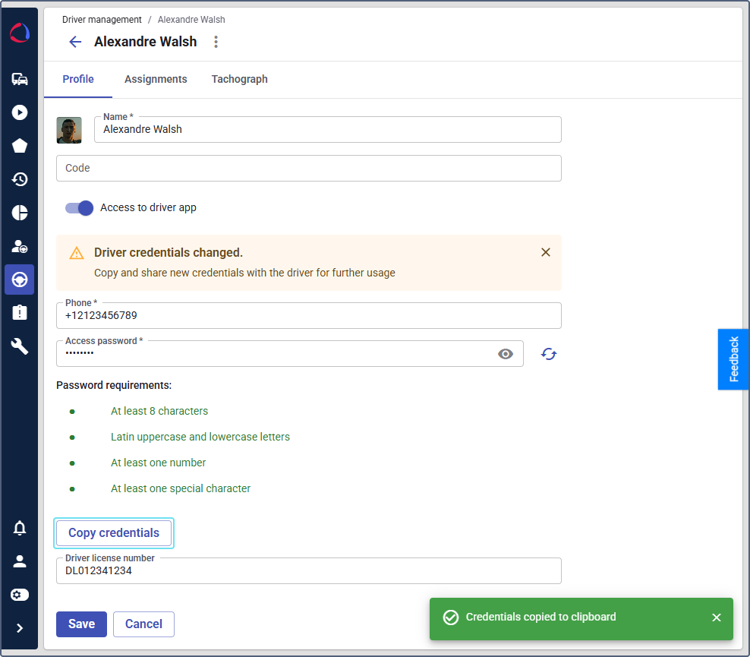The height and width of the screenshot is (657, 750).
Task: Go back using the arrow beside driver name
Action: [75, 42]
